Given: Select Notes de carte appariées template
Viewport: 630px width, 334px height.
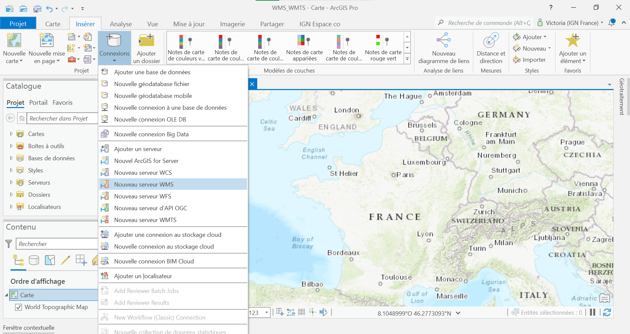Looking at the screenshot, I should click(x=304, y=47).
